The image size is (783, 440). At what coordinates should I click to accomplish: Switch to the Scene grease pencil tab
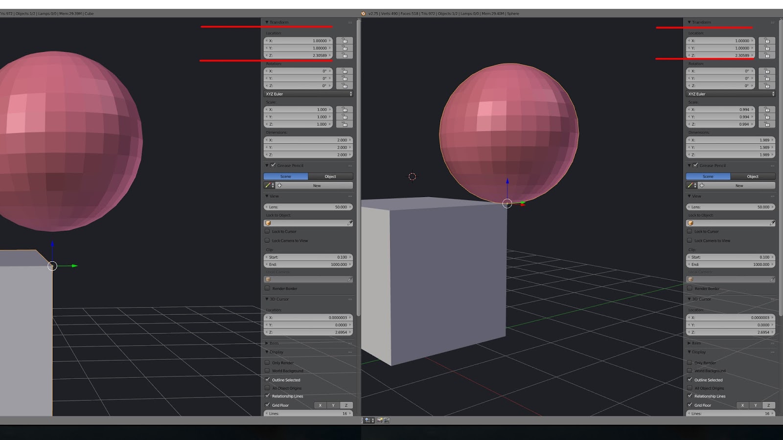click(x=285, y=176)
